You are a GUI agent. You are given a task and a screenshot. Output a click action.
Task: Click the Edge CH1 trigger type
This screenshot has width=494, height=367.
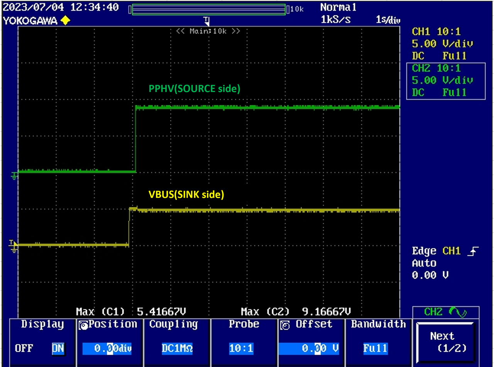(x=436, y=251)
